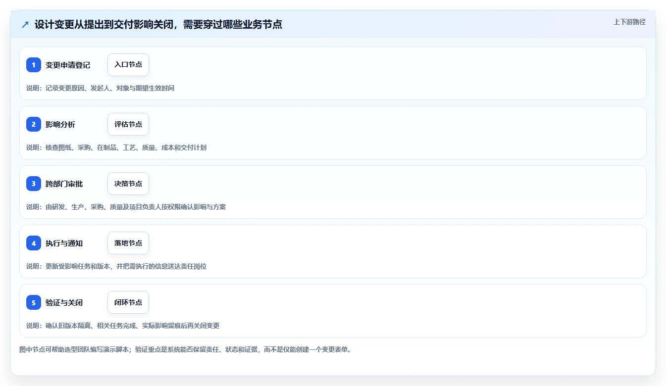Click the 闭环节点 tag button
Image resolution: width=666 pixels, height=386 pixels.
pyautogui.click(x=128, y=302)
